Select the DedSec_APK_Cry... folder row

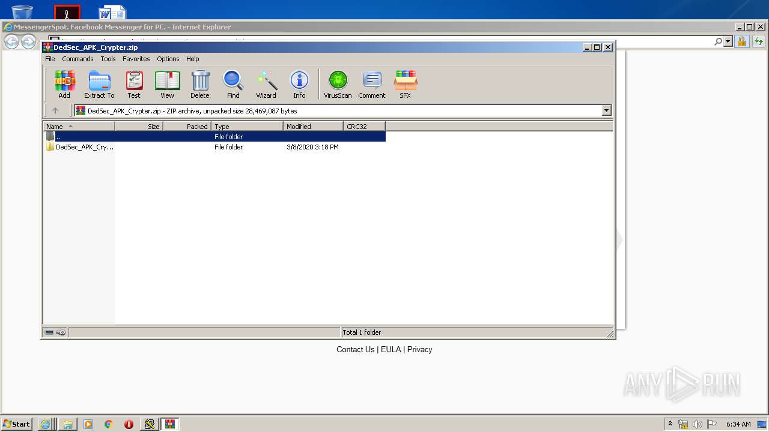[x=214, y=146]
